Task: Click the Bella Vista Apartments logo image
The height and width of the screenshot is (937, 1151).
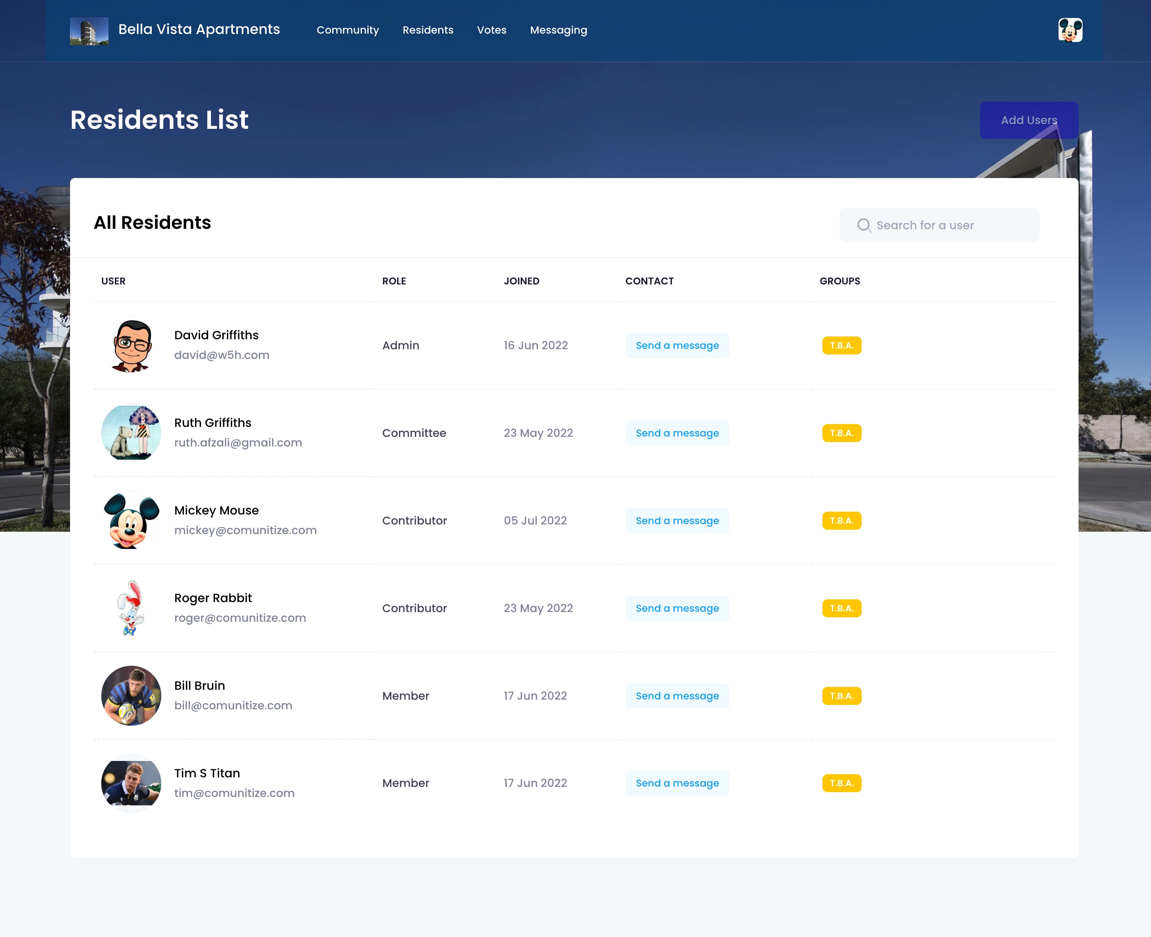Action: [89, 31]
